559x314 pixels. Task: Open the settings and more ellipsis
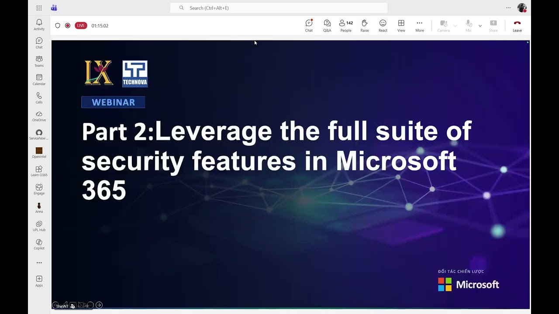(x=508, y=8)
